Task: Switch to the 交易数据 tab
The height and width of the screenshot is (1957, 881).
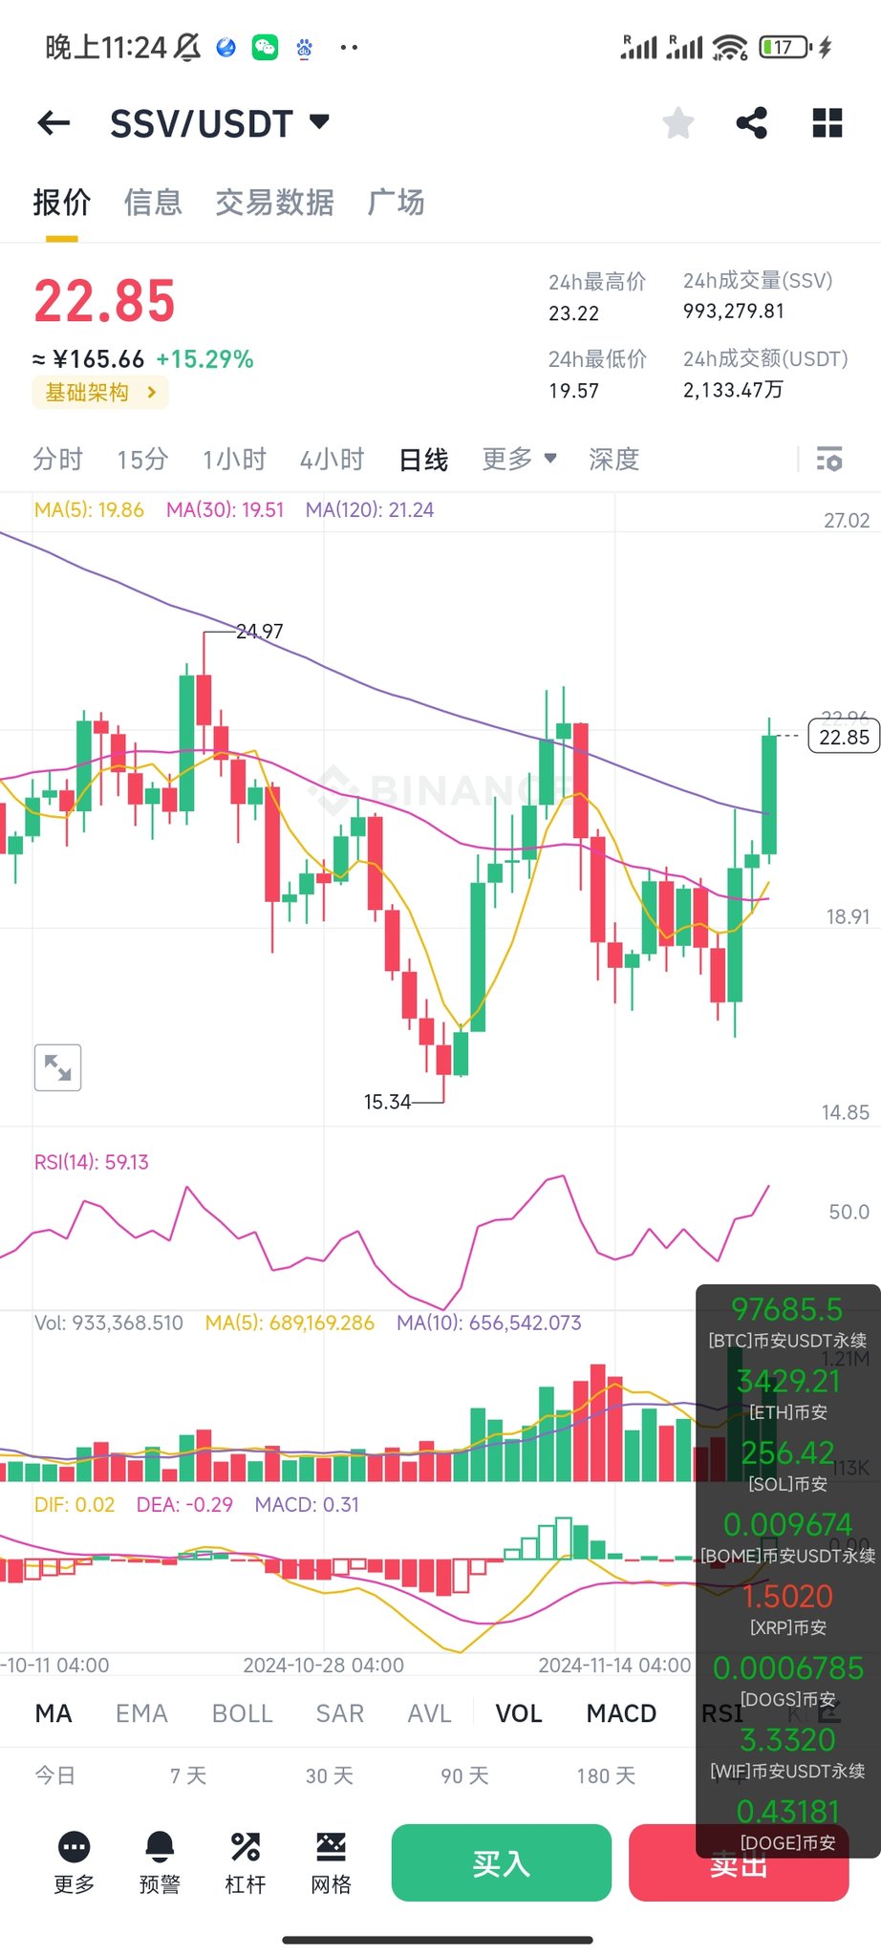Action: coord(275,203)
